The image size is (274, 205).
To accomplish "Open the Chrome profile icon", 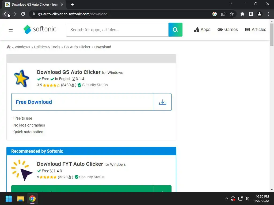I will click(260, 14).
